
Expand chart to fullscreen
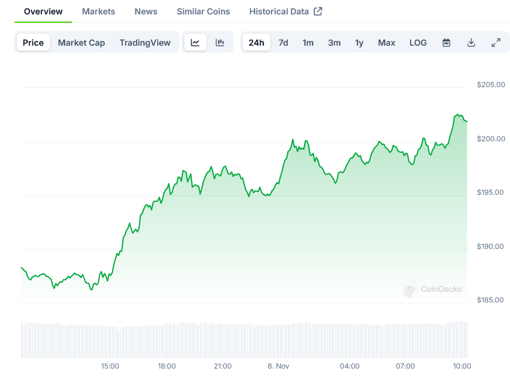[496, 43]
